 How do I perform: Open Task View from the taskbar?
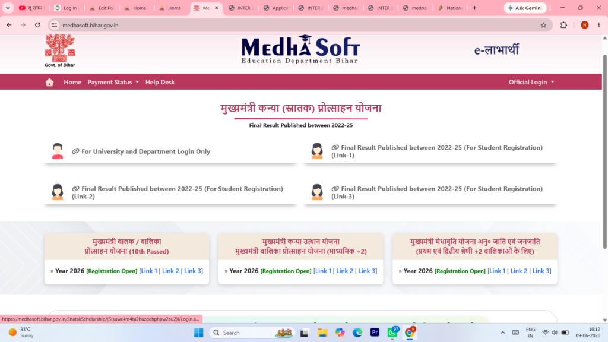click(305, 332)
